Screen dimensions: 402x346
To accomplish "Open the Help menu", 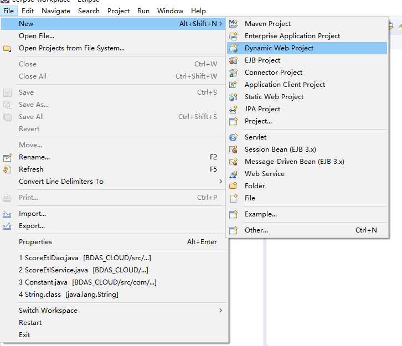I will 198,11.
